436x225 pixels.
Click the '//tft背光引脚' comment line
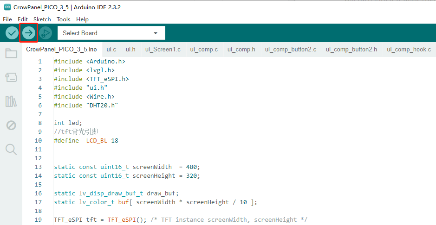[x=76, y=131]
